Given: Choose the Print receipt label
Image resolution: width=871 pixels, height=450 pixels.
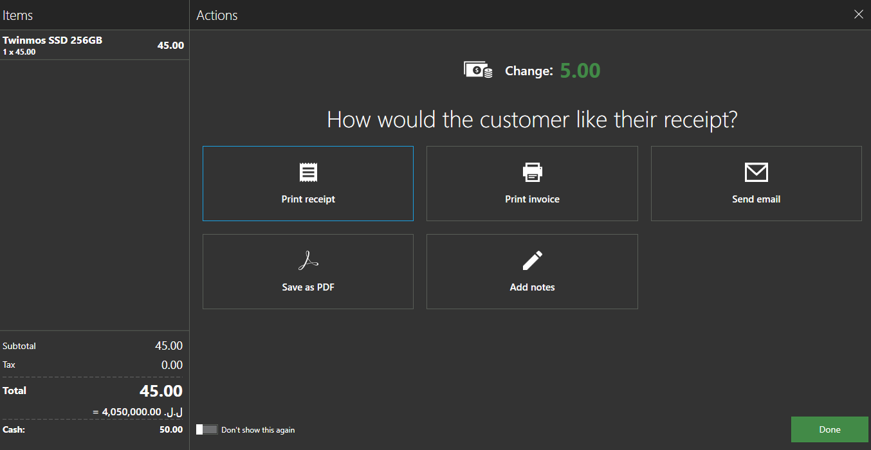Looking at the screenshot, I should [308, 199].
